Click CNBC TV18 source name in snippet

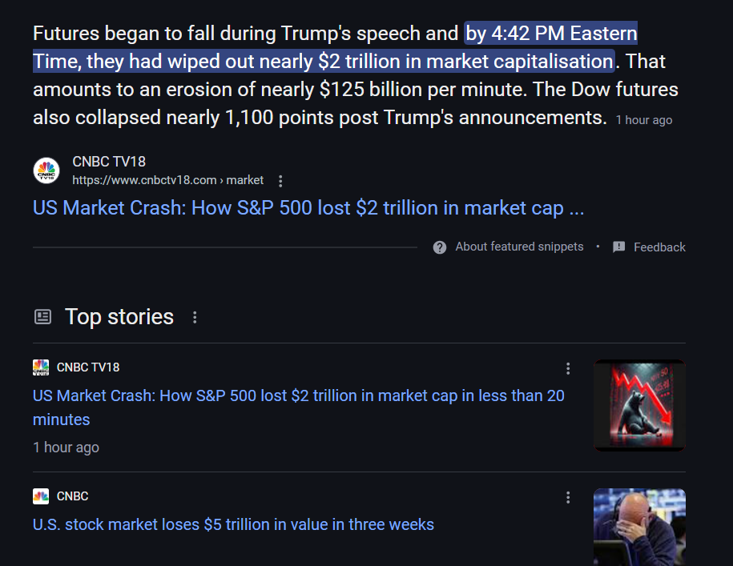109,162
